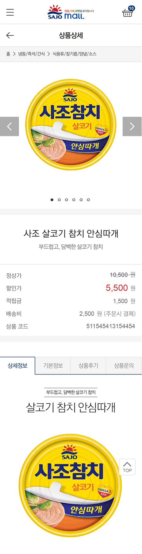The height and width of the screenshot is (554, 142).
Task: Open the shopping cart with 10 items
Action: pyautogui.click(x=128, y=12)
